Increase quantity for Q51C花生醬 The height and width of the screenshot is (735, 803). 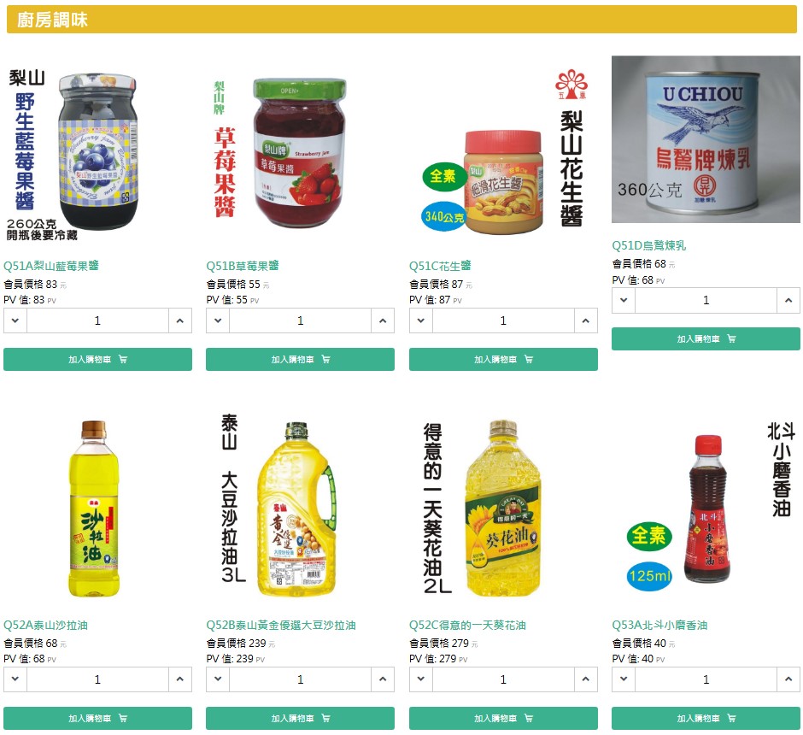pyautogui.click(x=586, y=320)
